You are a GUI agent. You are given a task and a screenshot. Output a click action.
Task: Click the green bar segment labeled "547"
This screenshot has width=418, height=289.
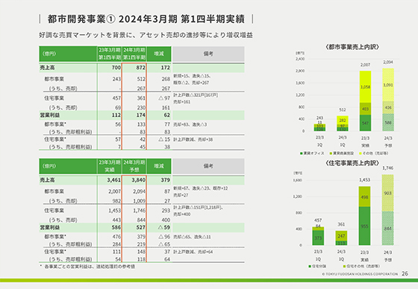coord(365,123)
